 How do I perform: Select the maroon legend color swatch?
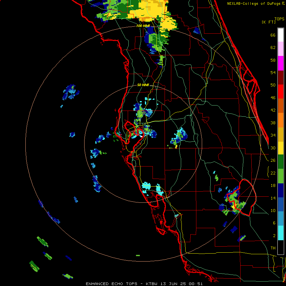281,78
